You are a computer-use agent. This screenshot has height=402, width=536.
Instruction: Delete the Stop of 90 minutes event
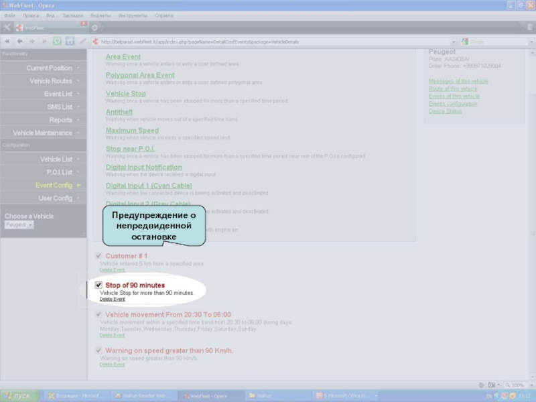click(x=112, y=299)
